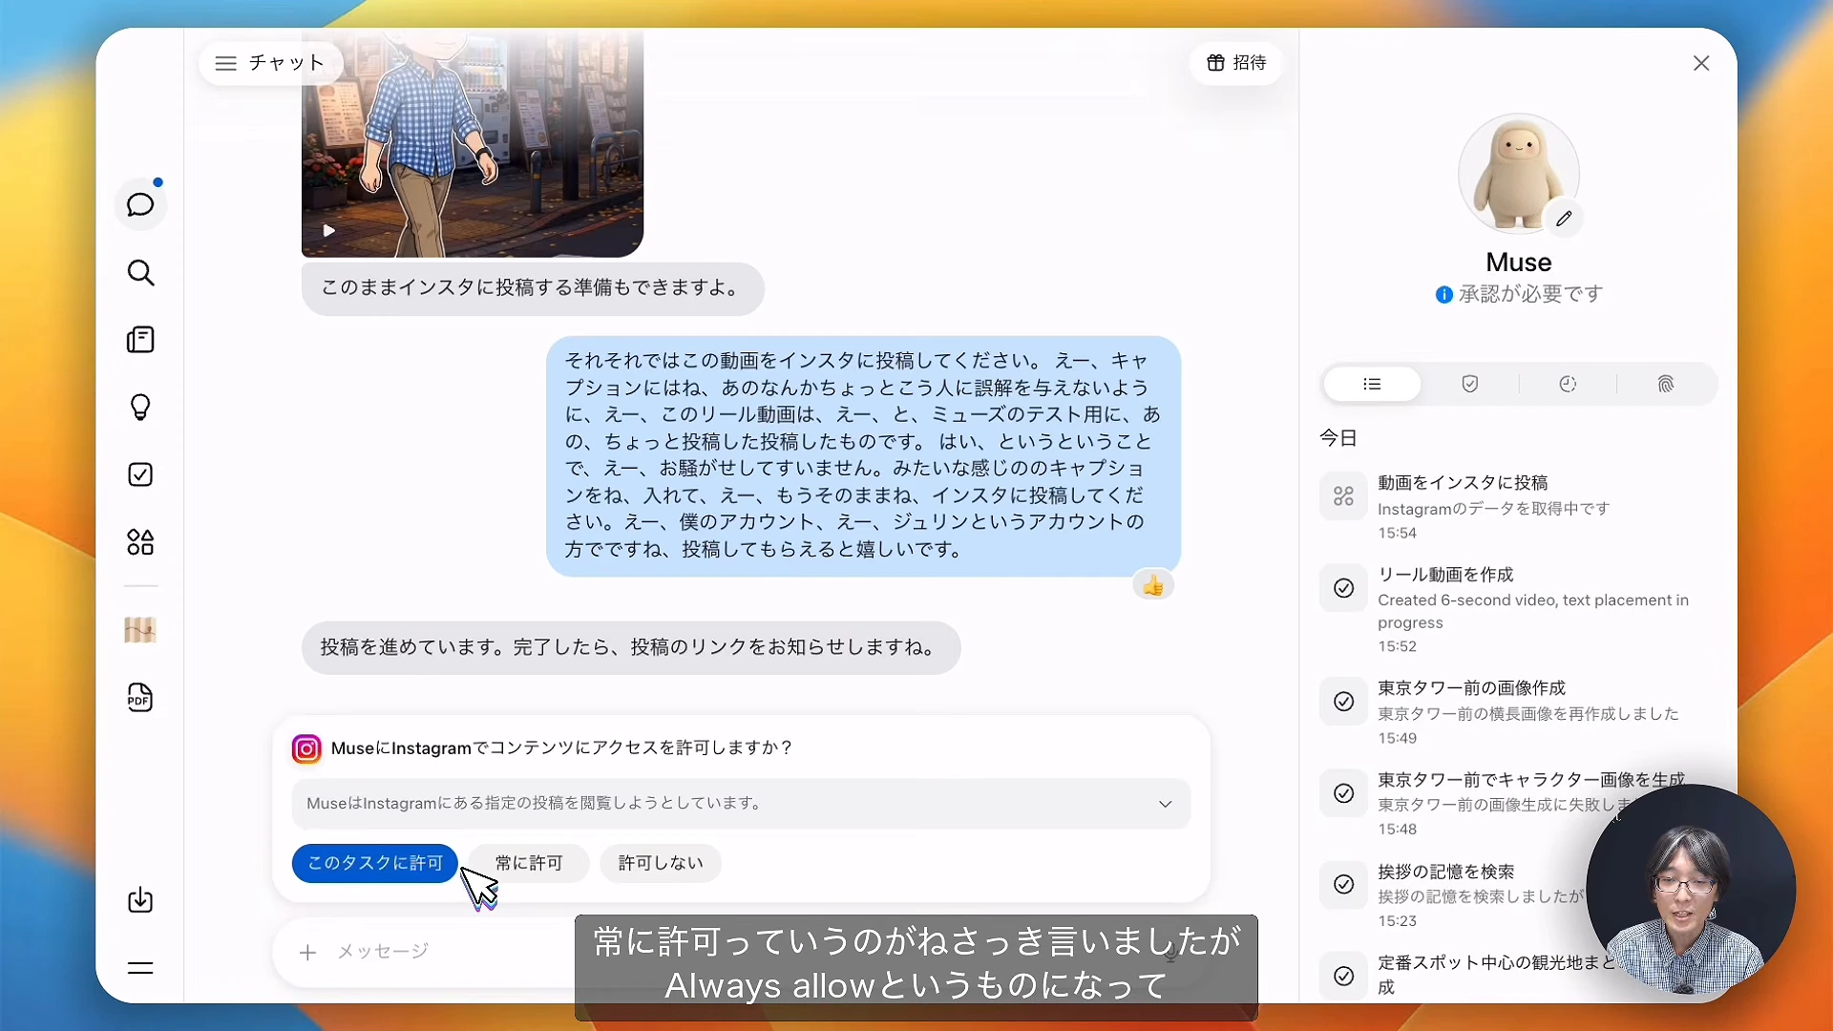Open the PDF document icon in sidebar
The width and height of the screenshot is (1833, 1031).
140,698
